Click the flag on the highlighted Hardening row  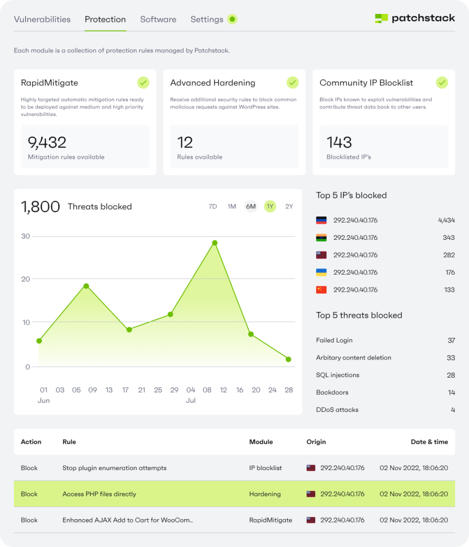coord(309,494)
